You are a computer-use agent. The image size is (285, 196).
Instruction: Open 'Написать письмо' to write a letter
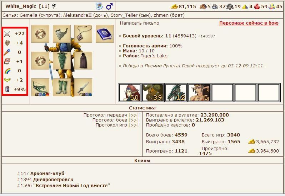coord(139,23)
